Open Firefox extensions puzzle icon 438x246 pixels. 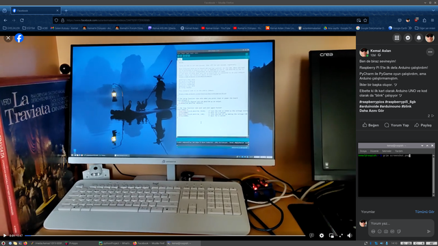tap(424, 20)
